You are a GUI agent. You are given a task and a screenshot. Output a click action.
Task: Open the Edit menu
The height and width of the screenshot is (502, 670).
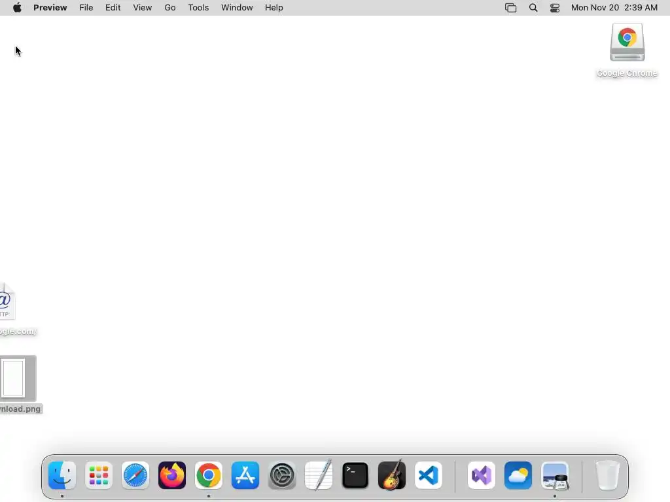pyautogui.click(x=113, y=8)
